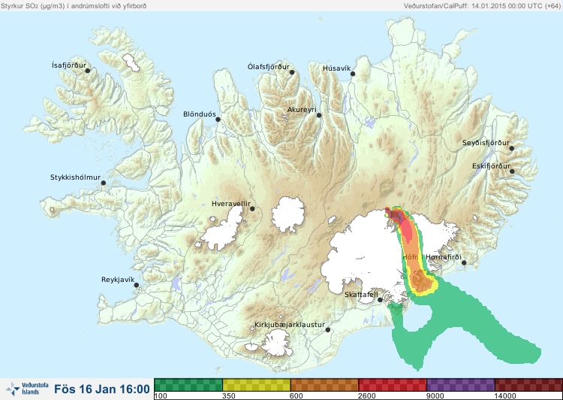Click the Eskifjörður marker dot
563x400 pixels.
point(512,171)
